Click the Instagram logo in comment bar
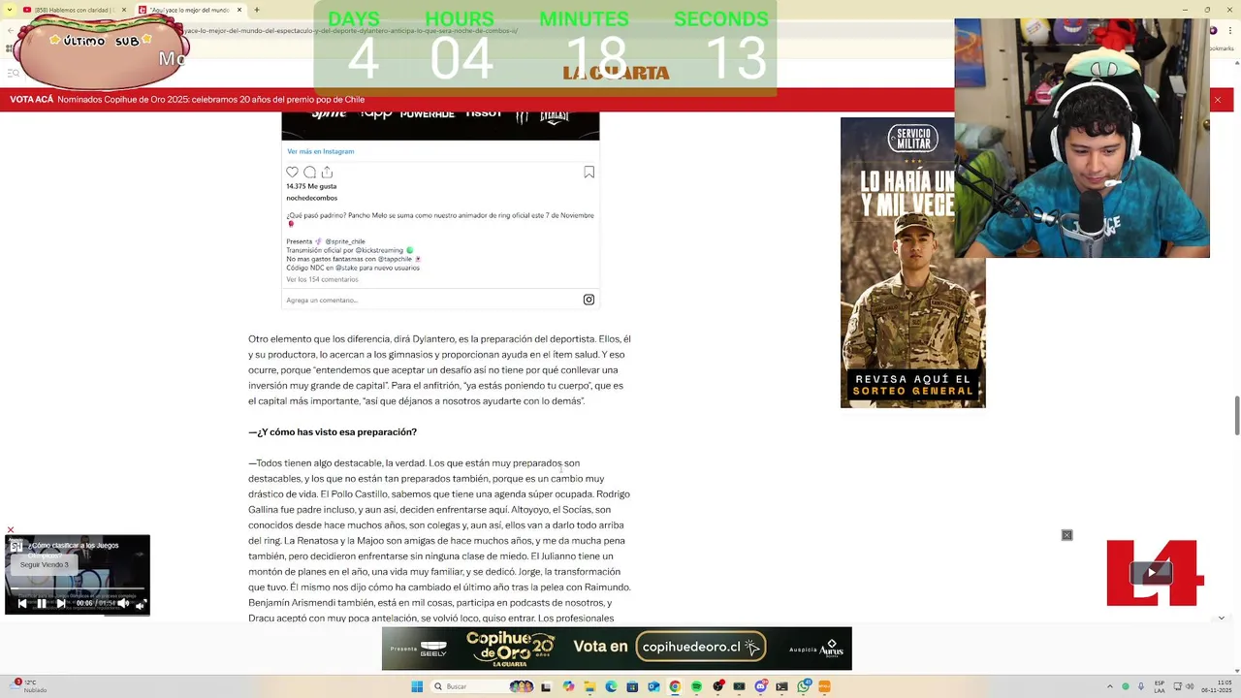 (x=589, y=300)
